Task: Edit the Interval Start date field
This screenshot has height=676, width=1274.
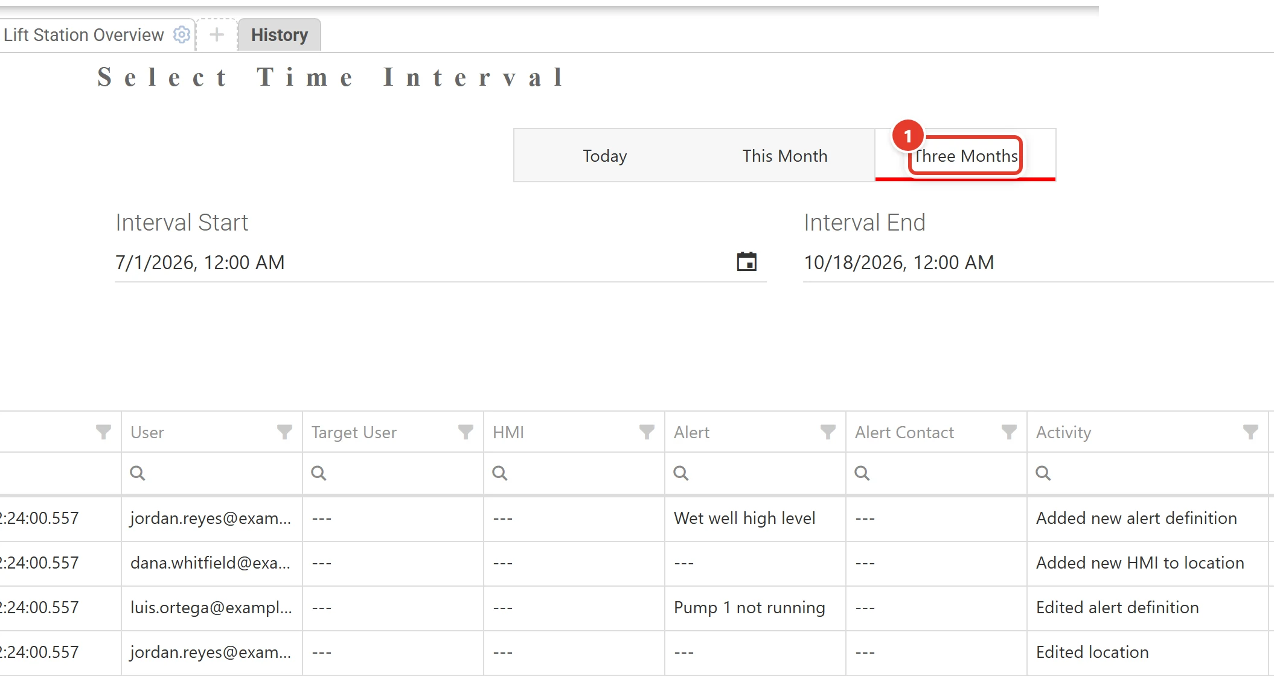Action: point(423,263)
